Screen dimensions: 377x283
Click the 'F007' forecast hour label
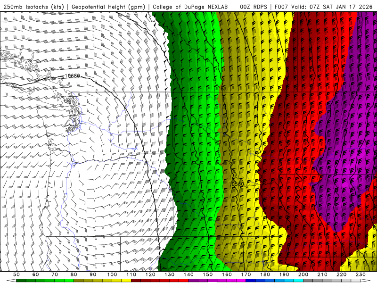click(281, 7)
